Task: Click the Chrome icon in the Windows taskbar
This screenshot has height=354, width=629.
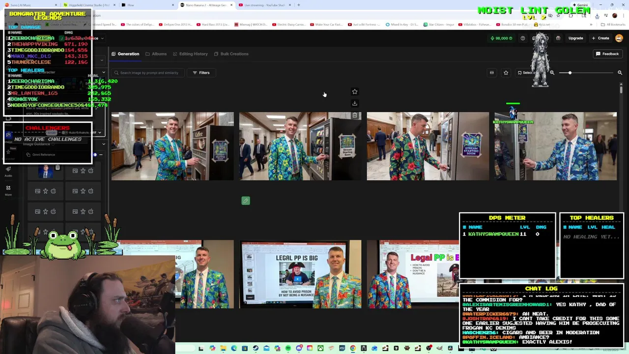Action: [353, 349]
